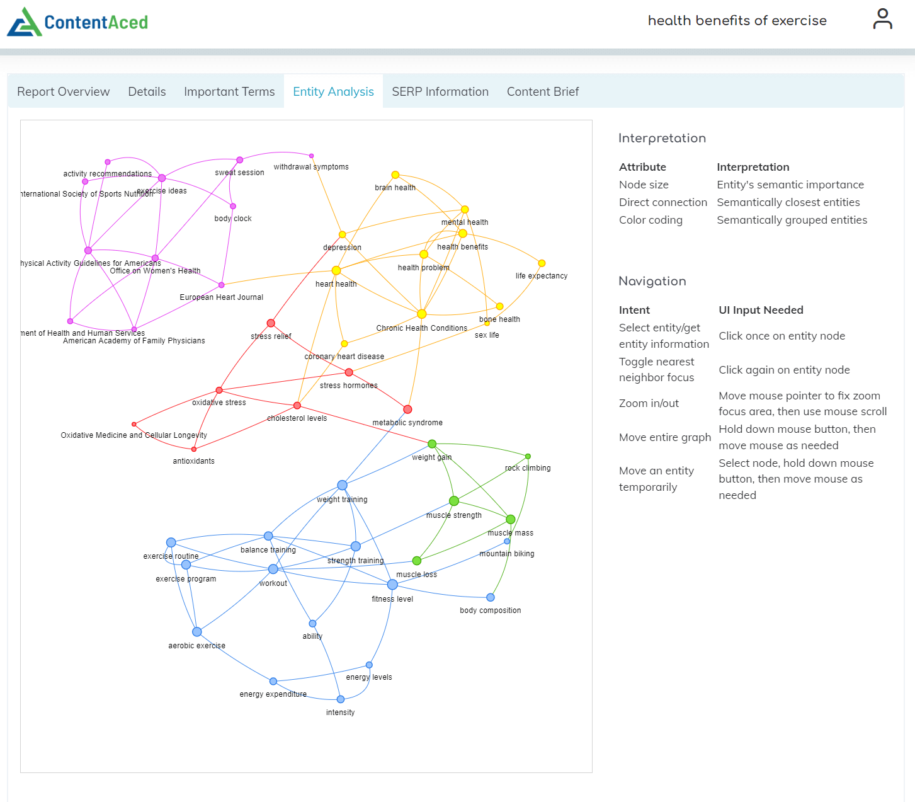Select the brain health node
Viewport: 915px width, 802px height.
click(x=395, y=175)
